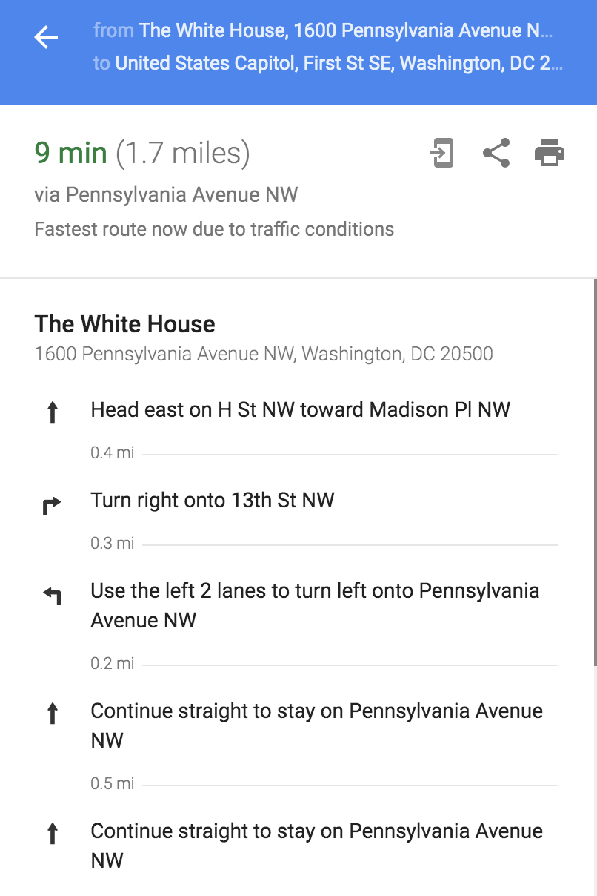Send directions to your phone icon
The image size is (597, 896).
point(441,154)
